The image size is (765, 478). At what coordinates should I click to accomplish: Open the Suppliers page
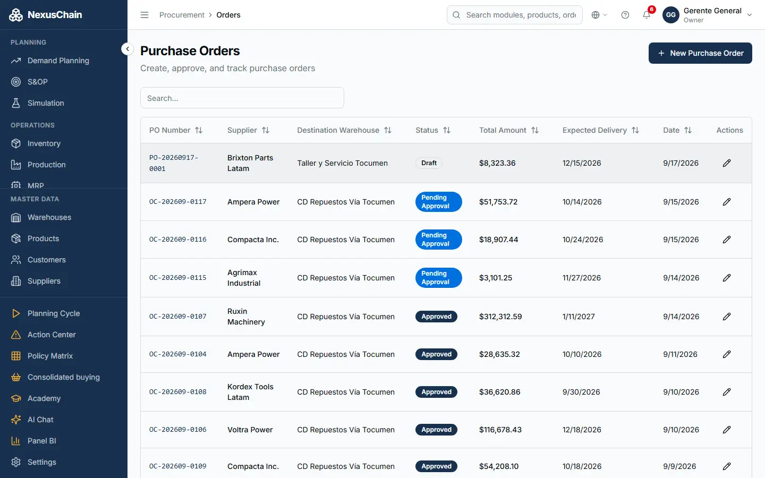44,281
